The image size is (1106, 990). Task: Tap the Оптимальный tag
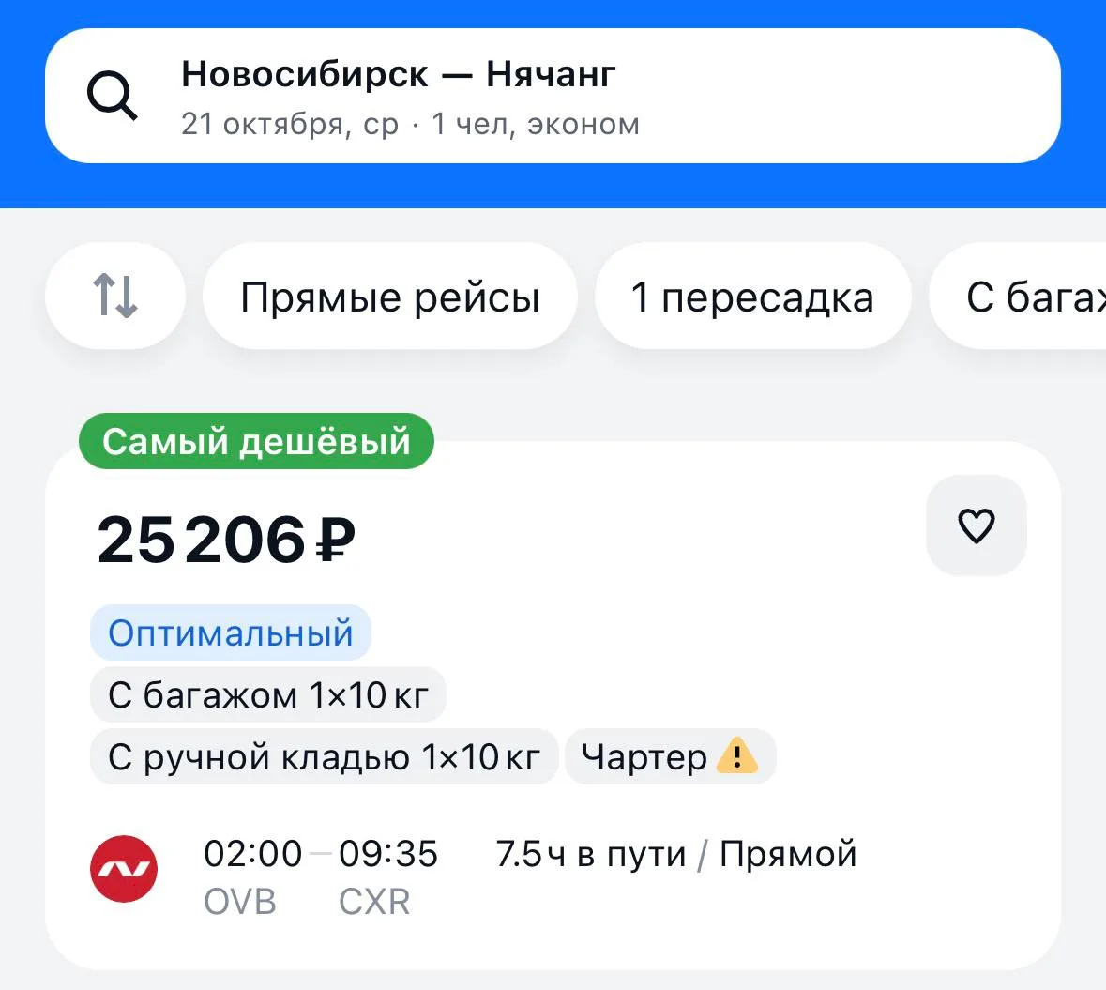[x=231, y=632]
